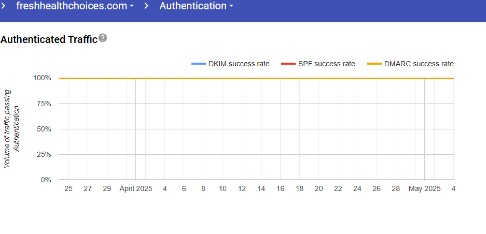Open the Authenticated Traffic help icon

tap(103, 38)
